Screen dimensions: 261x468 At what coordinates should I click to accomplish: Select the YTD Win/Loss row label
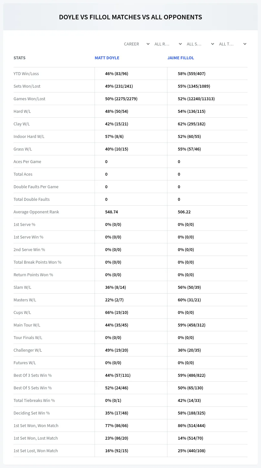point(26,73)
